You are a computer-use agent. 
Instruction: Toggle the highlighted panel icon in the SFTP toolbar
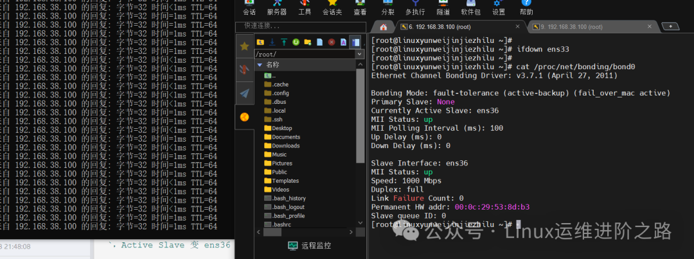click(355, 42)
